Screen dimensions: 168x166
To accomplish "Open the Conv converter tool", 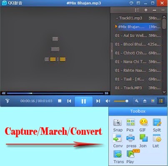I will 118,141.
